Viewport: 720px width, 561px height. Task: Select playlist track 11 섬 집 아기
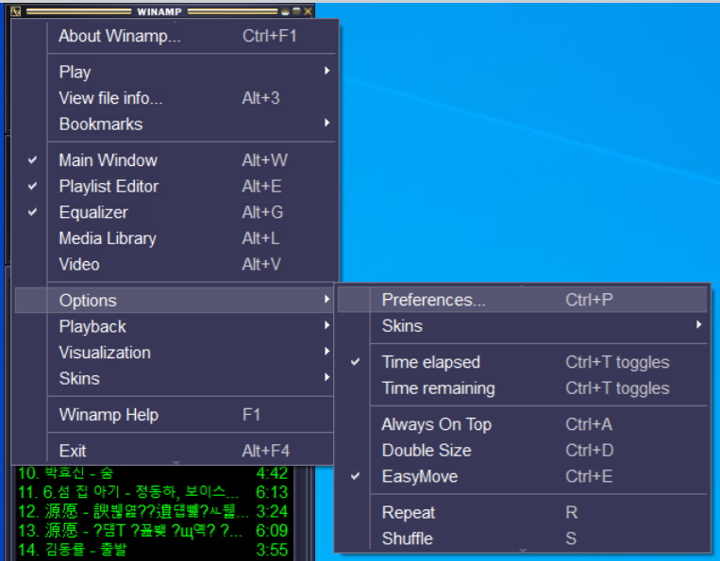point(154,492)
